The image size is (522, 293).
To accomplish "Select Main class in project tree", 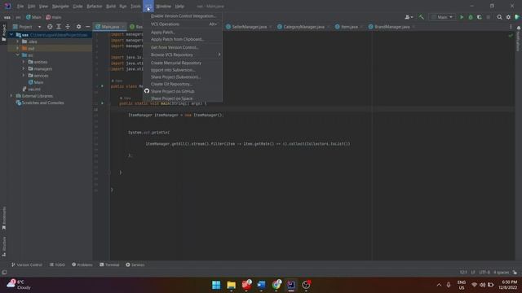I will click(36, 82).
